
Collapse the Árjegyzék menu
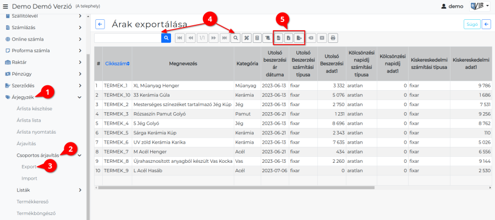[x=43, y=97]
